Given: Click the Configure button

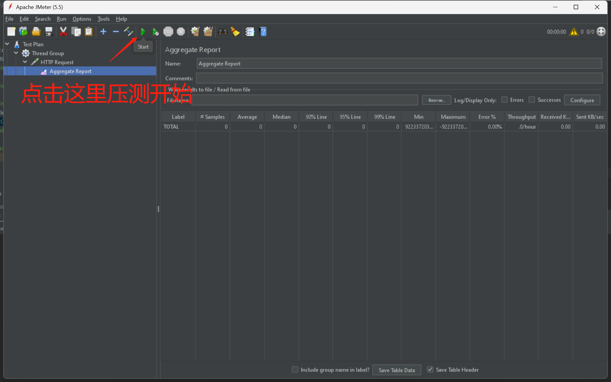Looking at the screenshot, I should coord(582,100).
